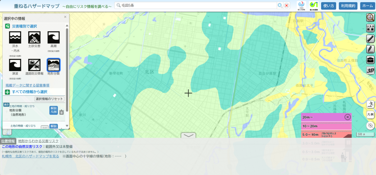The height and width of the screenshot is (175, 376).
Task: Select the 土砂災害 landslide hazard icon
Action: [34, 37]
